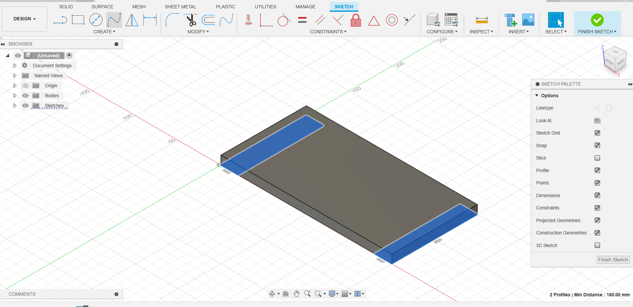The image size is (633, 307).
Task: Hide the Bodies folder via eye icon
Action: (x=25, y=96)
